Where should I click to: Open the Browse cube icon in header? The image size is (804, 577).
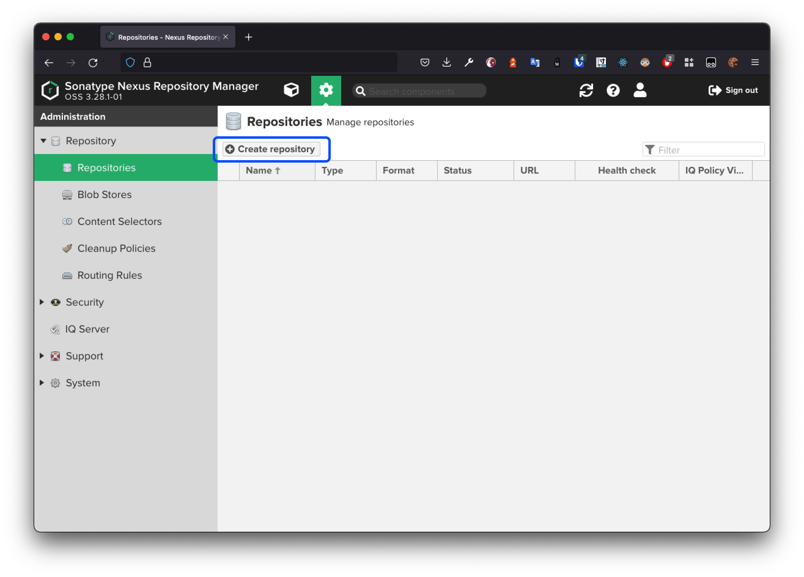pyautogui.click(x=291, y=90)
